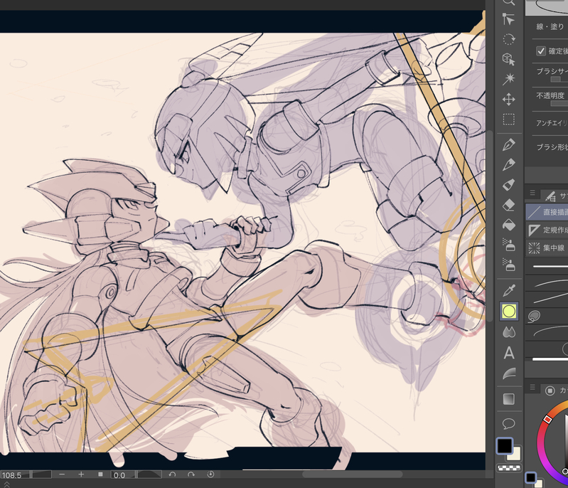Adjust the 不透明度 slider
568x488 pixels.
click(x=559, y=104)
